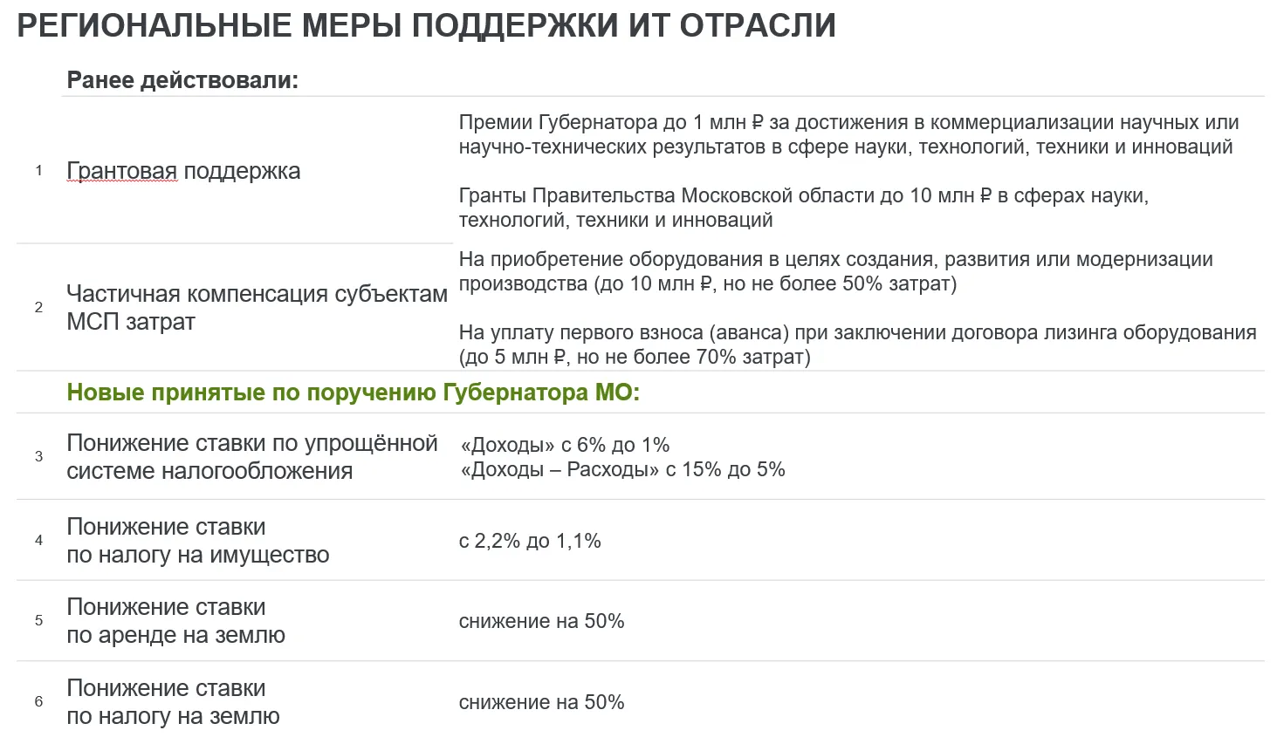Screen dimensions: 1277x744
Task: Click the 'Грантовая поддержка' row label
Action: [183, 171]
